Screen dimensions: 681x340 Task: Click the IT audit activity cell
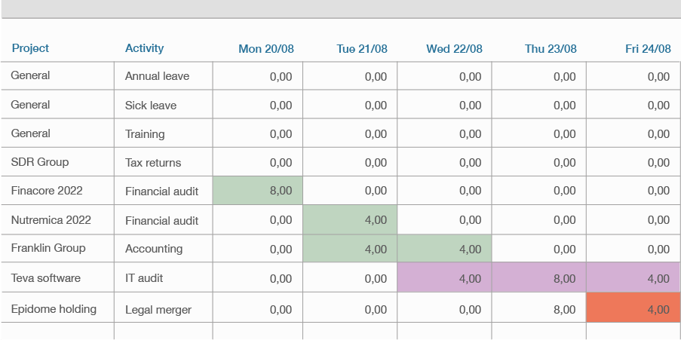(164, 277)
